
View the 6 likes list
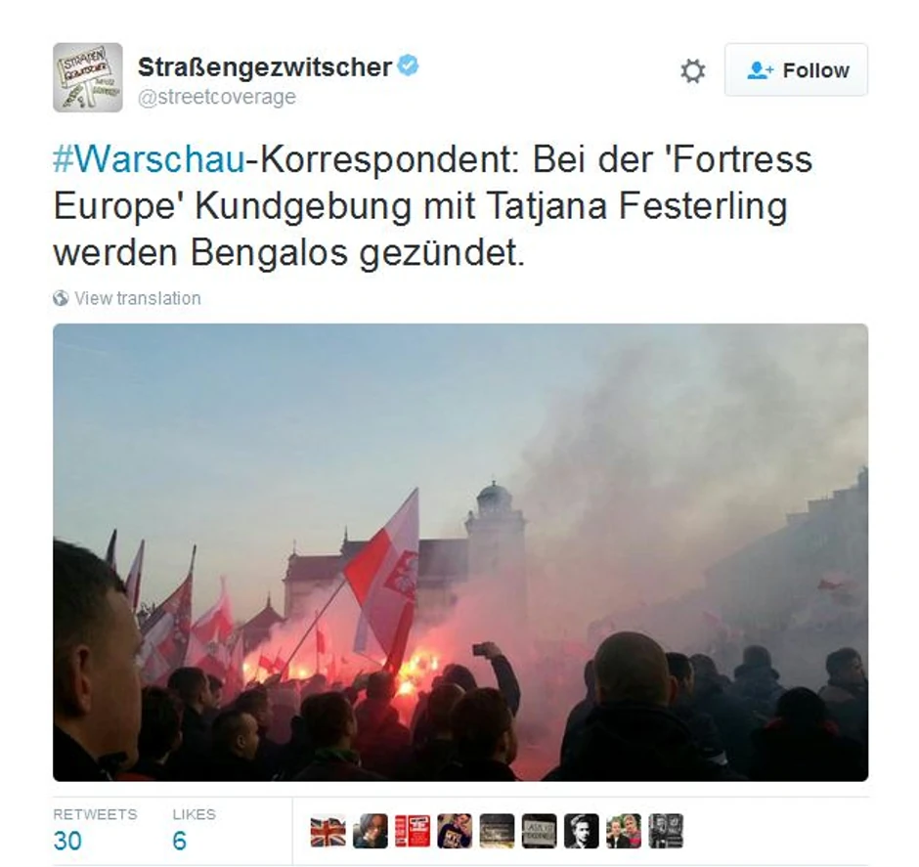pyautogui.click(x=194, y=830)
